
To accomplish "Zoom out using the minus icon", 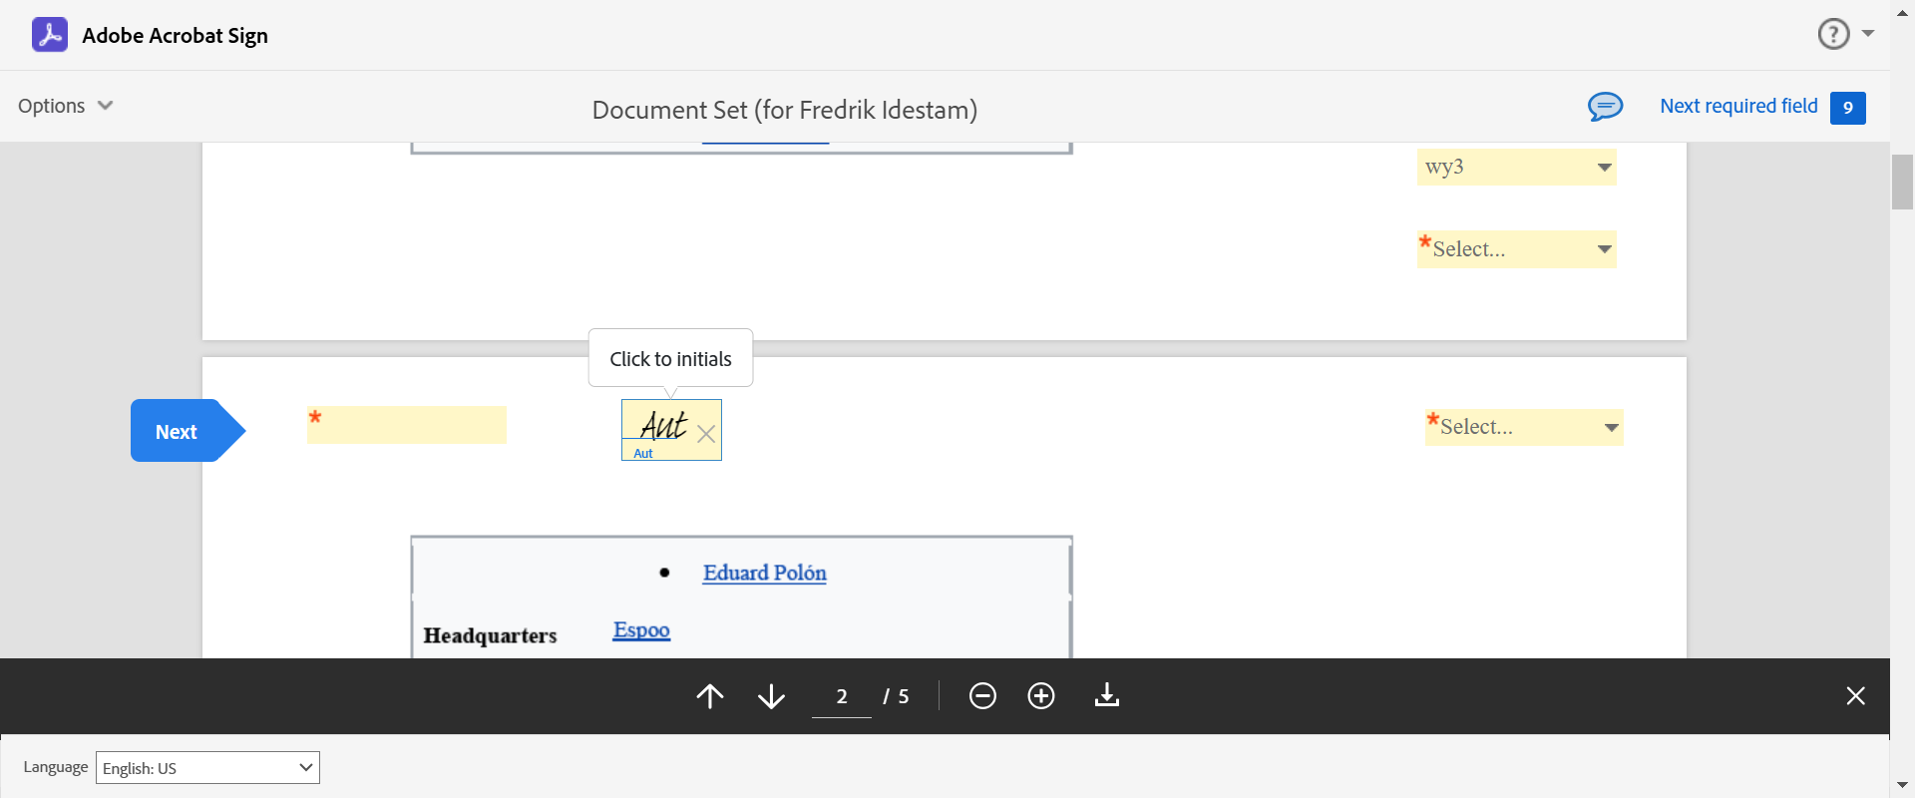I will [x=982, y=695].
